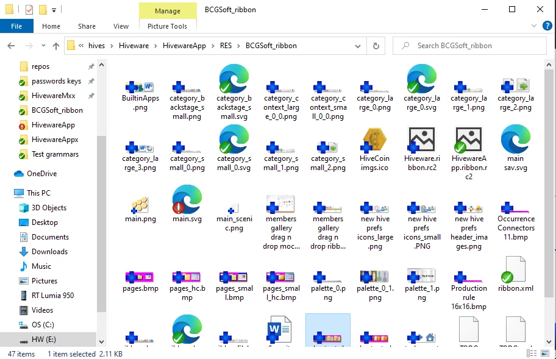Open HivewareAppx in navigation pane
The height and width of the screenshot is (359, 556).
pyautogui.click(x=55, y=140)
